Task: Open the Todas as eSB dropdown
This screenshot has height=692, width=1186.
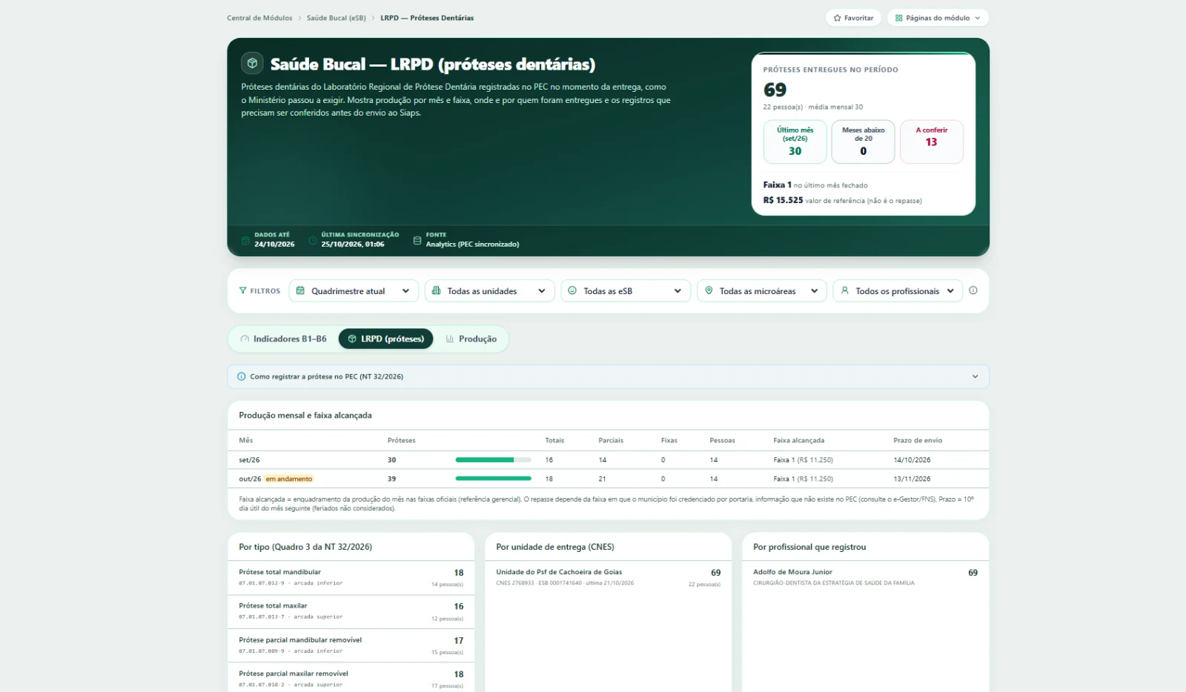Action: click(626, 290)
